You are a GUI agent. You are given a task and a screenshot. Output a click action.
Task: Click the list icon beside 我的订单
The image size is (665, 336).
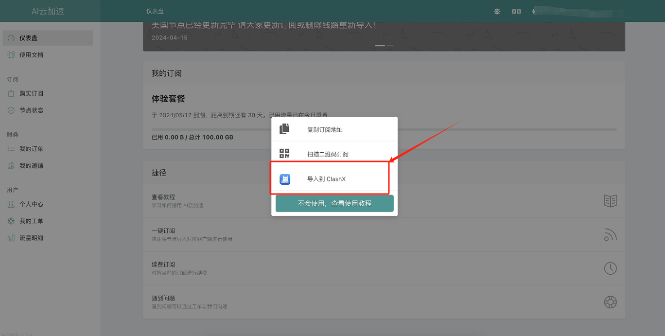click(11, 149)
